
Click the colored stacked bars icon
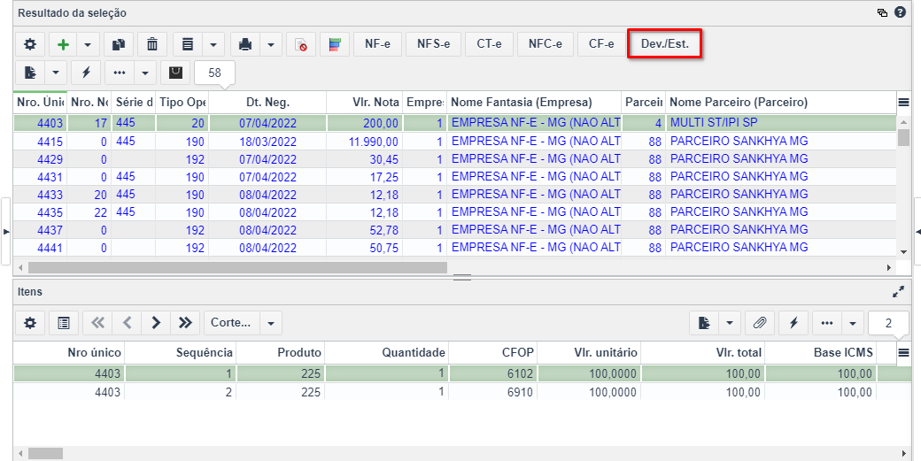335,44
